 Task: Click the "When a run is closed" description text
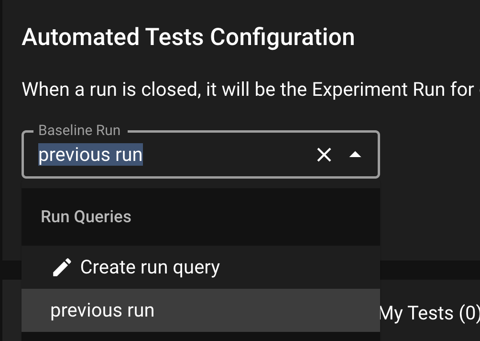(x=110, y=90)
